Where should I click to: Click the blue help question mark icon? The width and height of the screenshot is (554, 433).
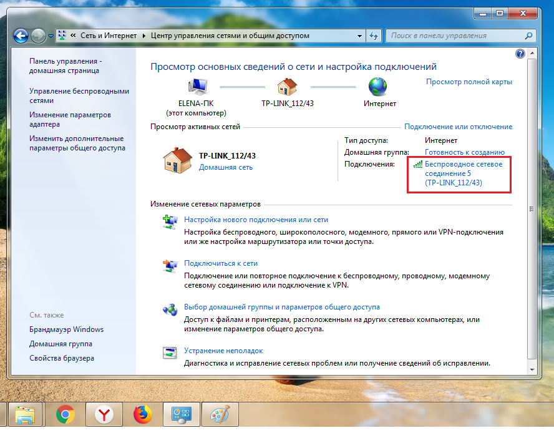point(520,54)
